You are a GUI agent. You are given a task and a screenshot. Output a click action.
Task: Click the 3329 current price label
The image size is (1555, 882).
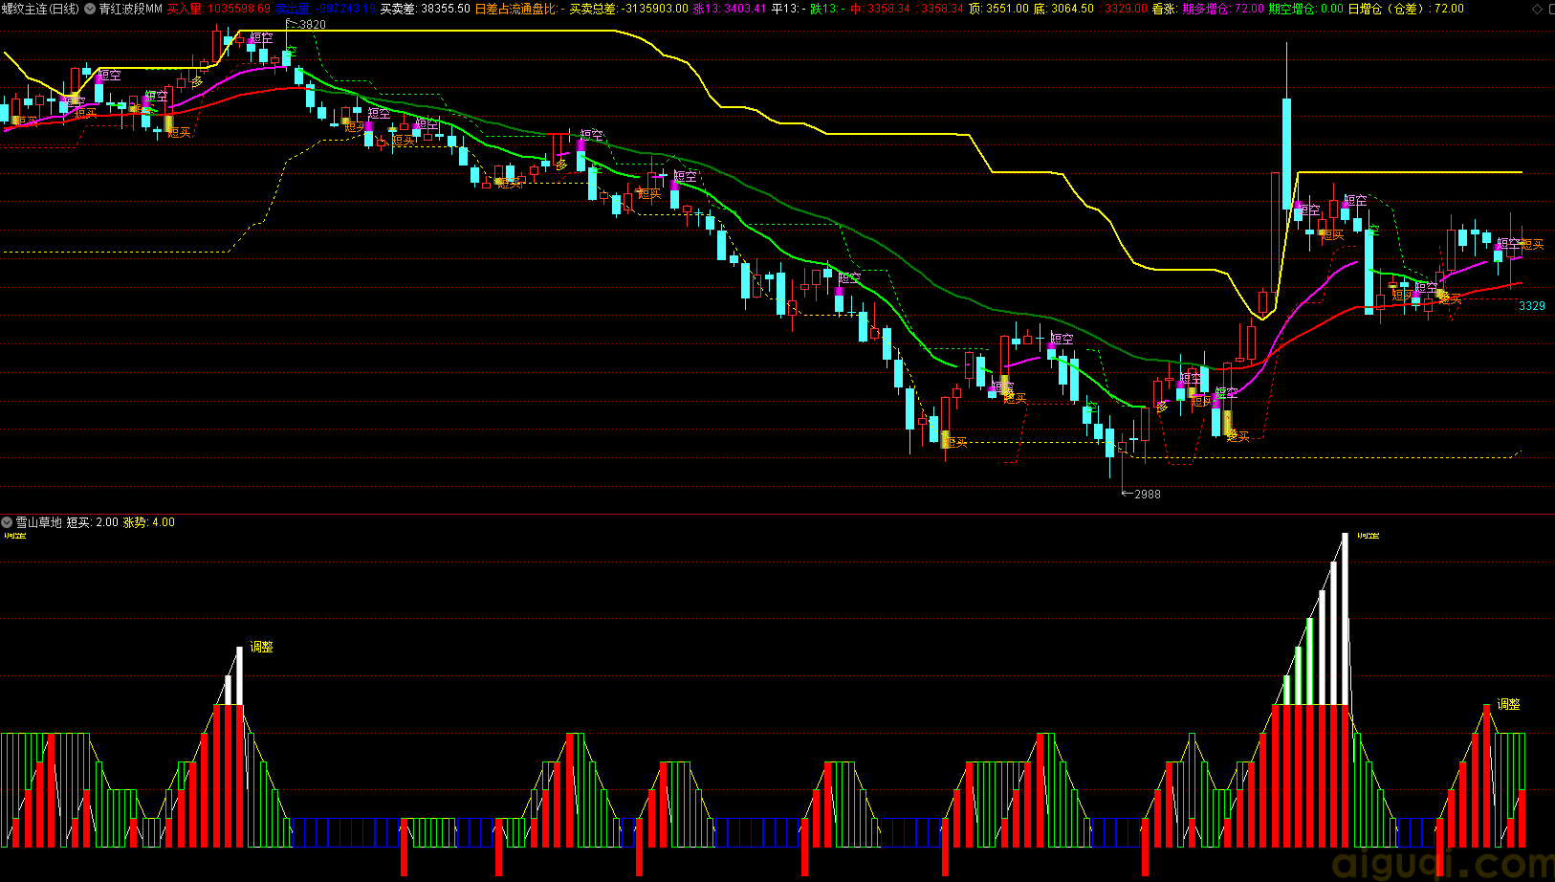click(x=1532, y=306)
